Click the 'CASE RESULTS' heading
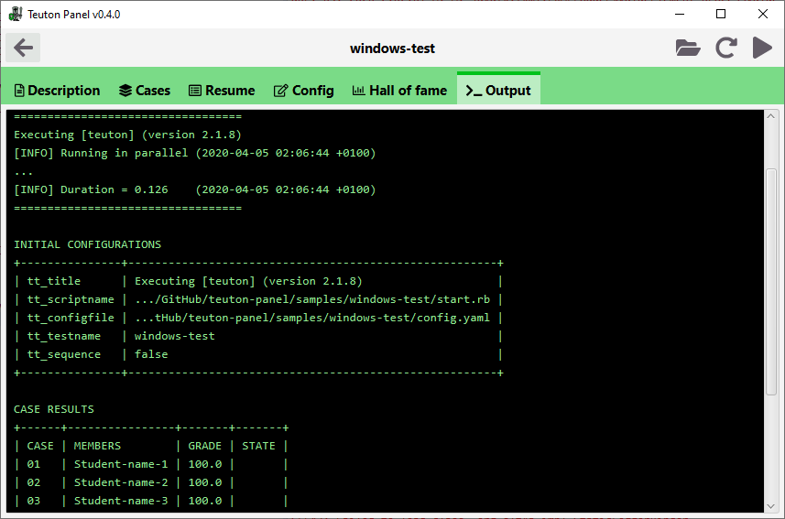The height and width of the screenshot is (519, 785). tap(54, 409)
